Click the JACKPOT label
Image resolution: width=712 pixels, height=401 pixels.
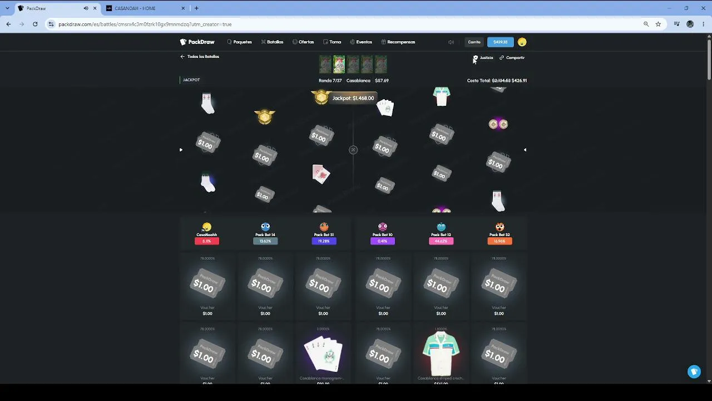tap(191, 80)
